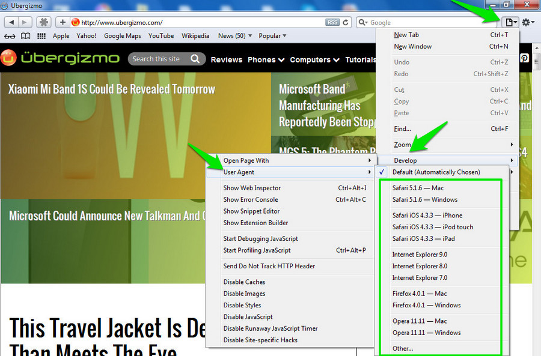Choose Opera 11.11 — Mac user agent
This screenshot has height=356, width=541.
coord(442,321)
